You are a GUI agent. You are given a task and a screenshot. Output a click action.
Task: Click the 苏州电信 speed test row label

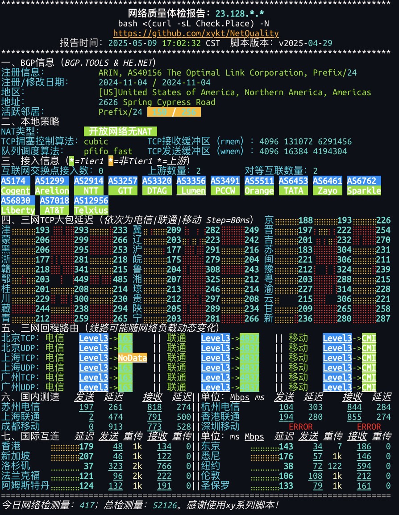21,407
